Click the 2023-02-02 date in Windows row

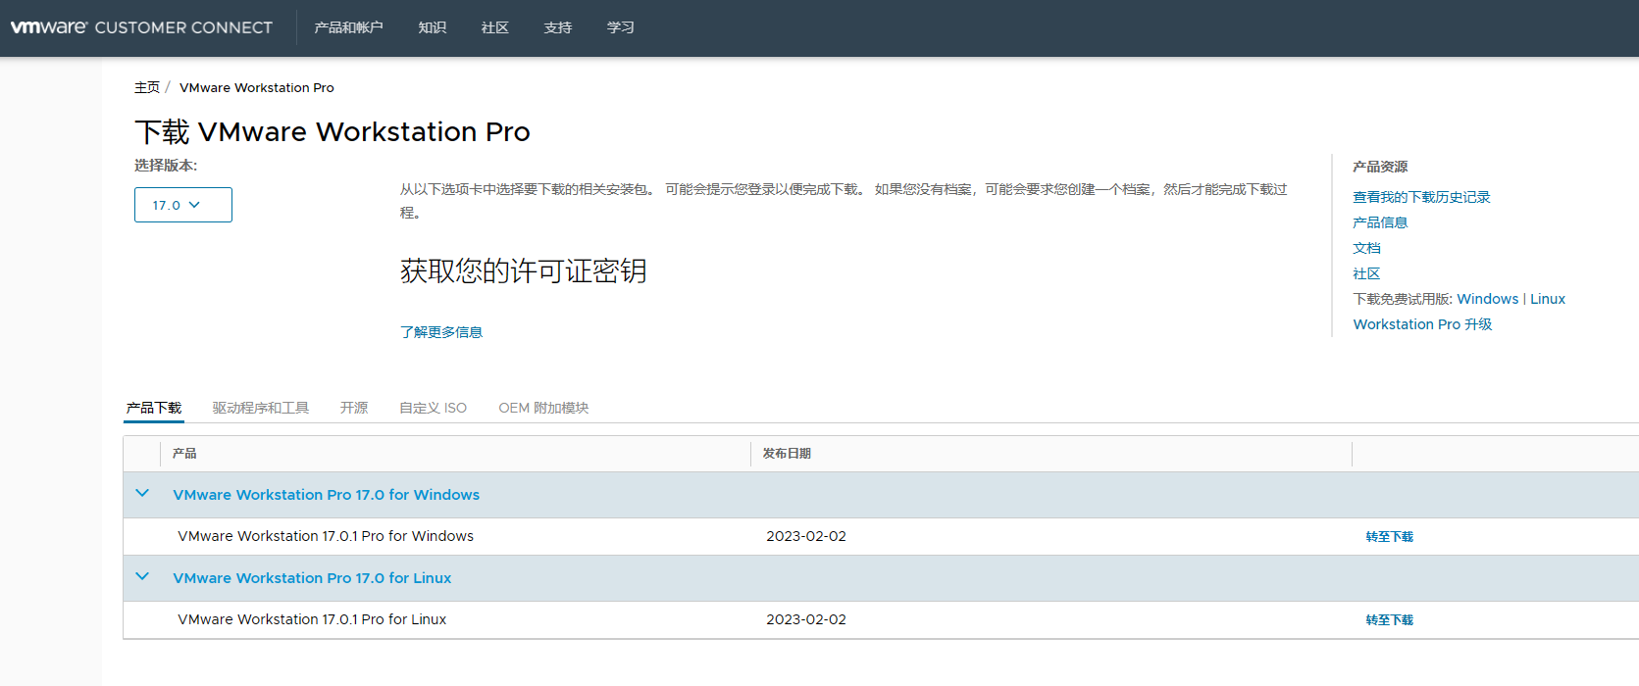click(806, 536)
